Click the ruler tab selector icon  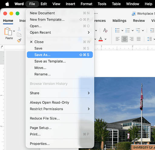click(x=2, y=47)
